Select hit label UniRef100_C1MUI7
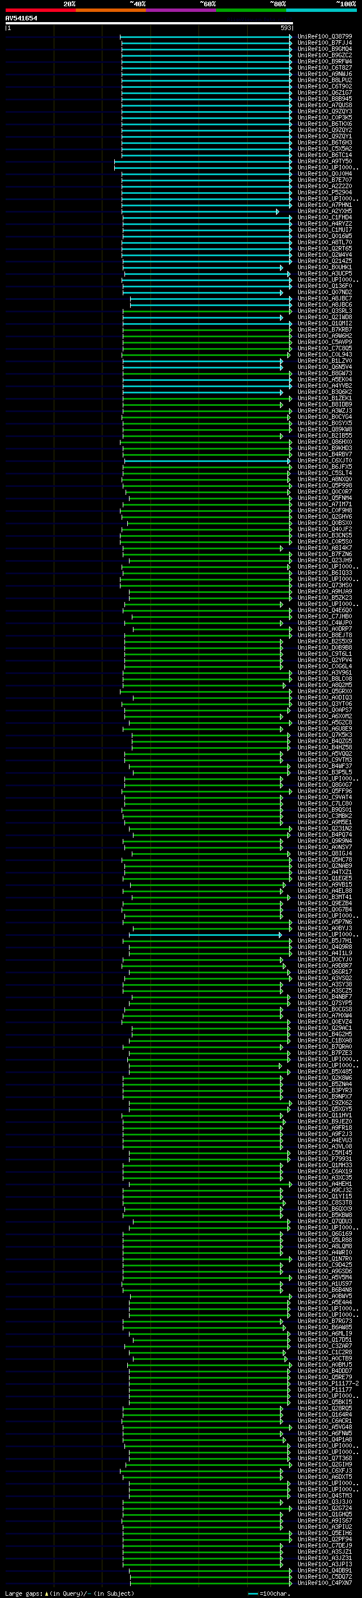Image resolution: width=362 pixels, height=1598 pixels. point(325,230)
